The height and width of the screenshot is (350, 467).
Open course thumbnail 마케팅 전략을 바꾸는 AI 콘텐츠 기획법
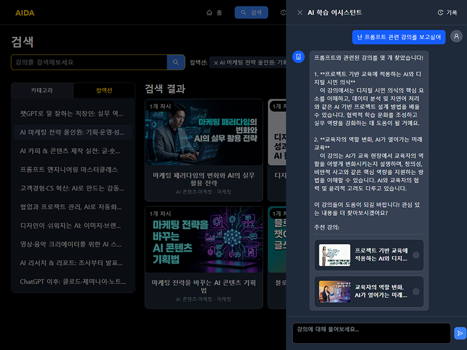pos(204,240)
